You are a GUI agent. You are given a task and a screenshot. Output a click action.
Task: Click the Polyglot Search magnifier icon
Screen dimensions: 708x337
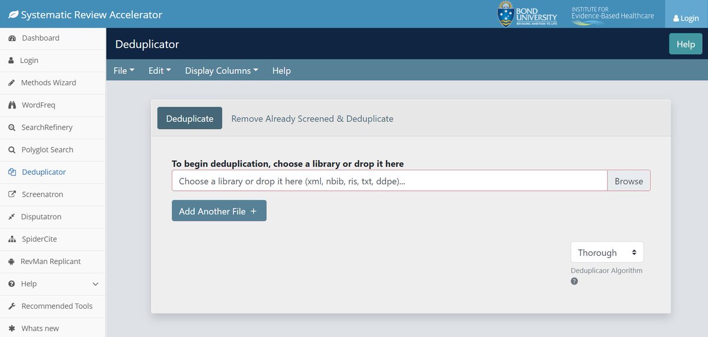[12, 150]
